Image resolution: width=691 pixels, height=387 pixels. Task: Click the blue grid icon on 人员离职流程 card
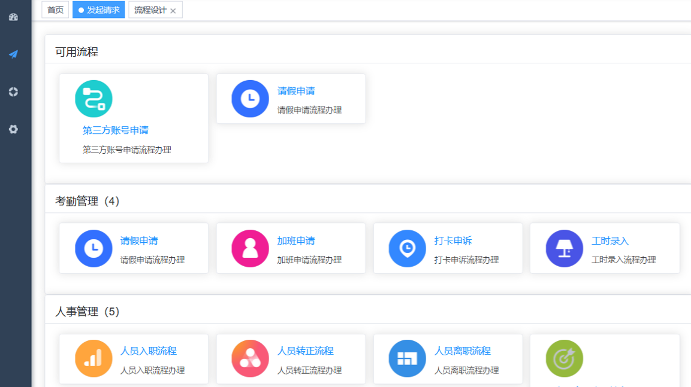coord(407,359)
